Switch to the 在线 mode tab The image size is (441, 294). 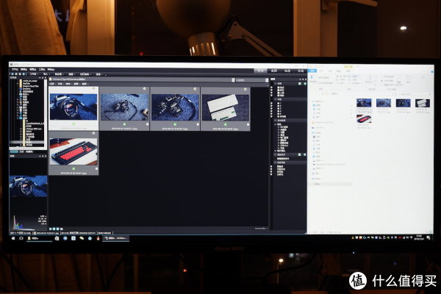coord(301,71)
